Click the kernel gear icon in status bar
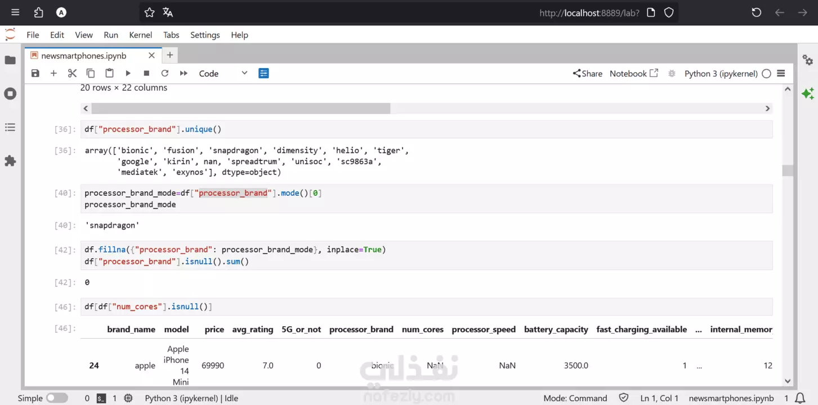The image size is (818, 405). point(128,398)
